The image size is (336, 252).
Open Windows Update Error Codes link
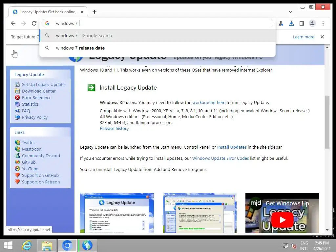pyautogui.click(x=220, y=158)
